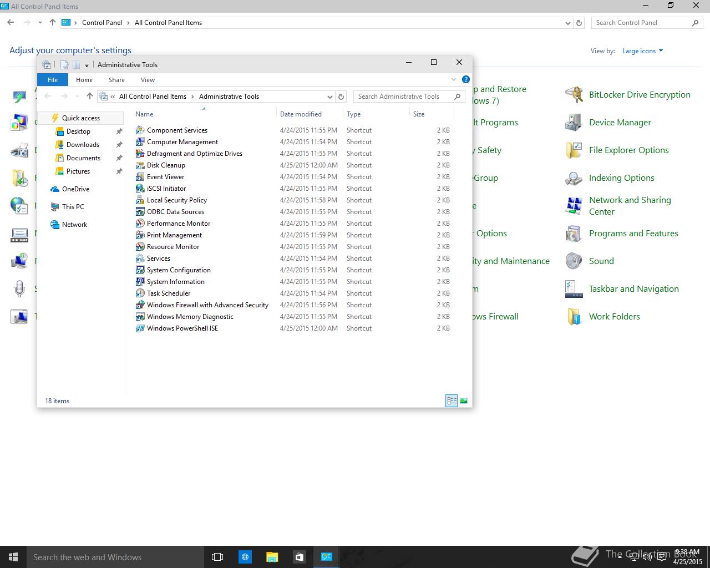Select ODBC Data Sources icon

140,212
